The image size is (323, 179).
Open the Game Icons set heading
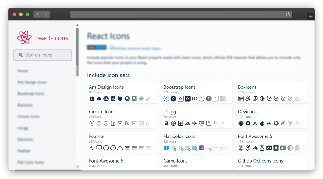[x=175, y=161]
